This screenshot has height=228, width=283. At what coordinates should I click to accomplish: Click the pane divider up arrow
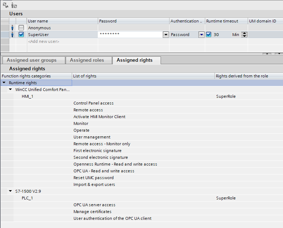tap(267, 54)
